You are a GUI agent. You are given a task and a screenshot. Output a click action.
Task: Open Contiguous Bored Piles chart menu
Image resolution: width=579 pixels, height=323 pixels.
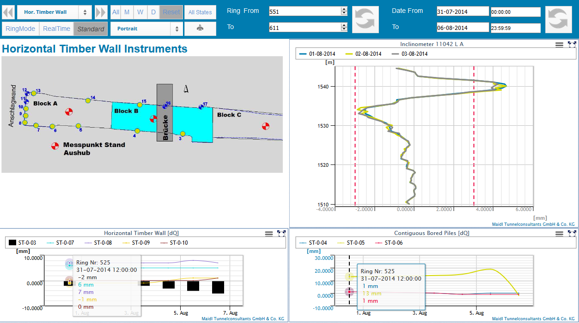(x=559, y=234)
